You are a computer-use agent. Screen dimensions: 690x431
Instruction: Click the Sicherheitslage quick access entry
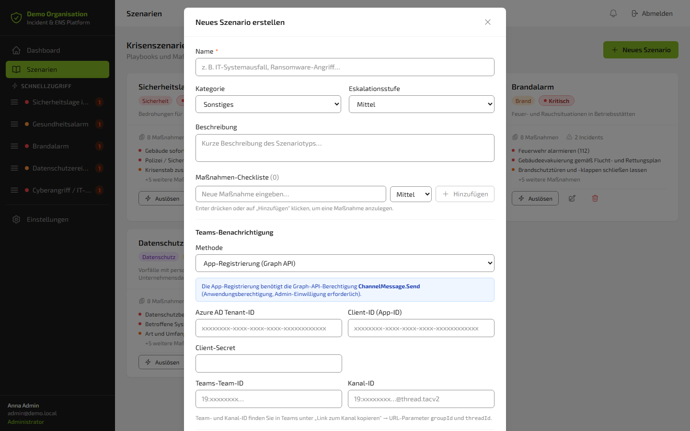[x=64, y=102]
